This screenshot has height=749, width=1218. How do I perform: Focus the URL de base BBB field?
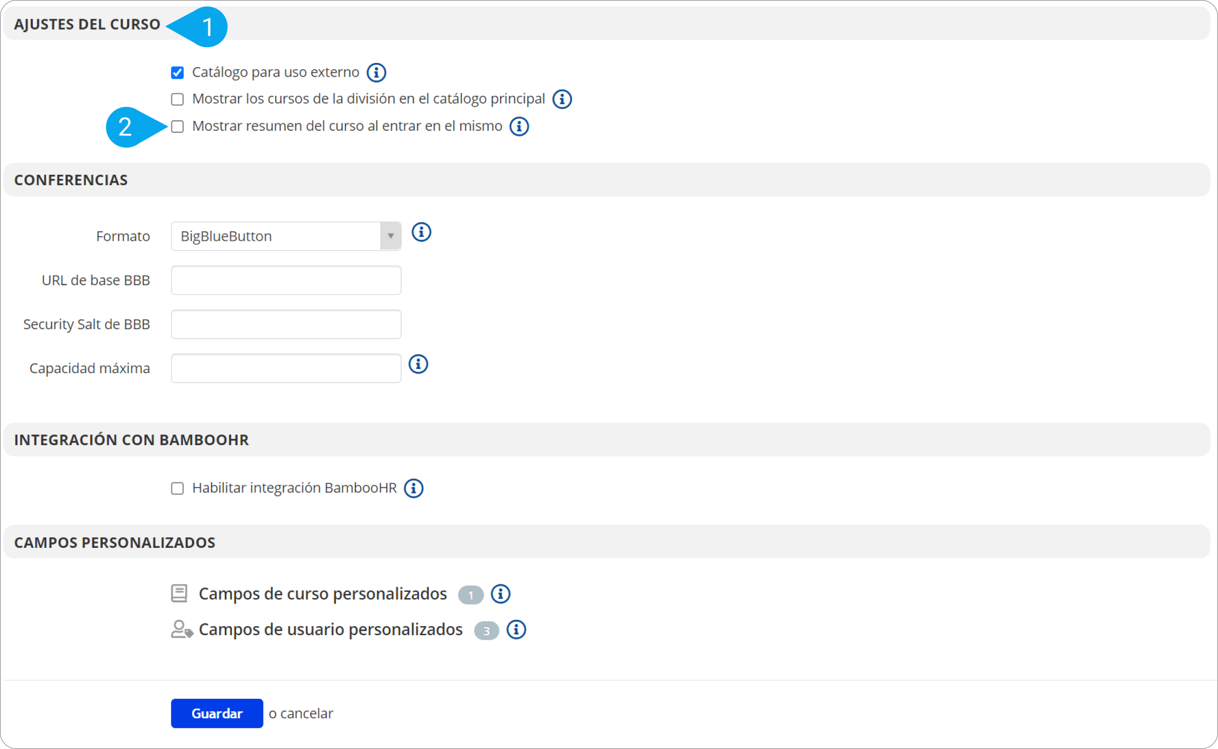click(286, 280)
